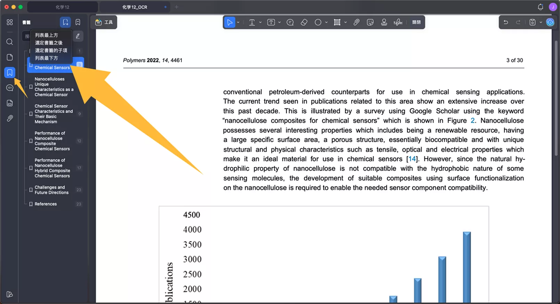Undo the last action
Viewport: 560px width, 304px height.
(506, 22)
